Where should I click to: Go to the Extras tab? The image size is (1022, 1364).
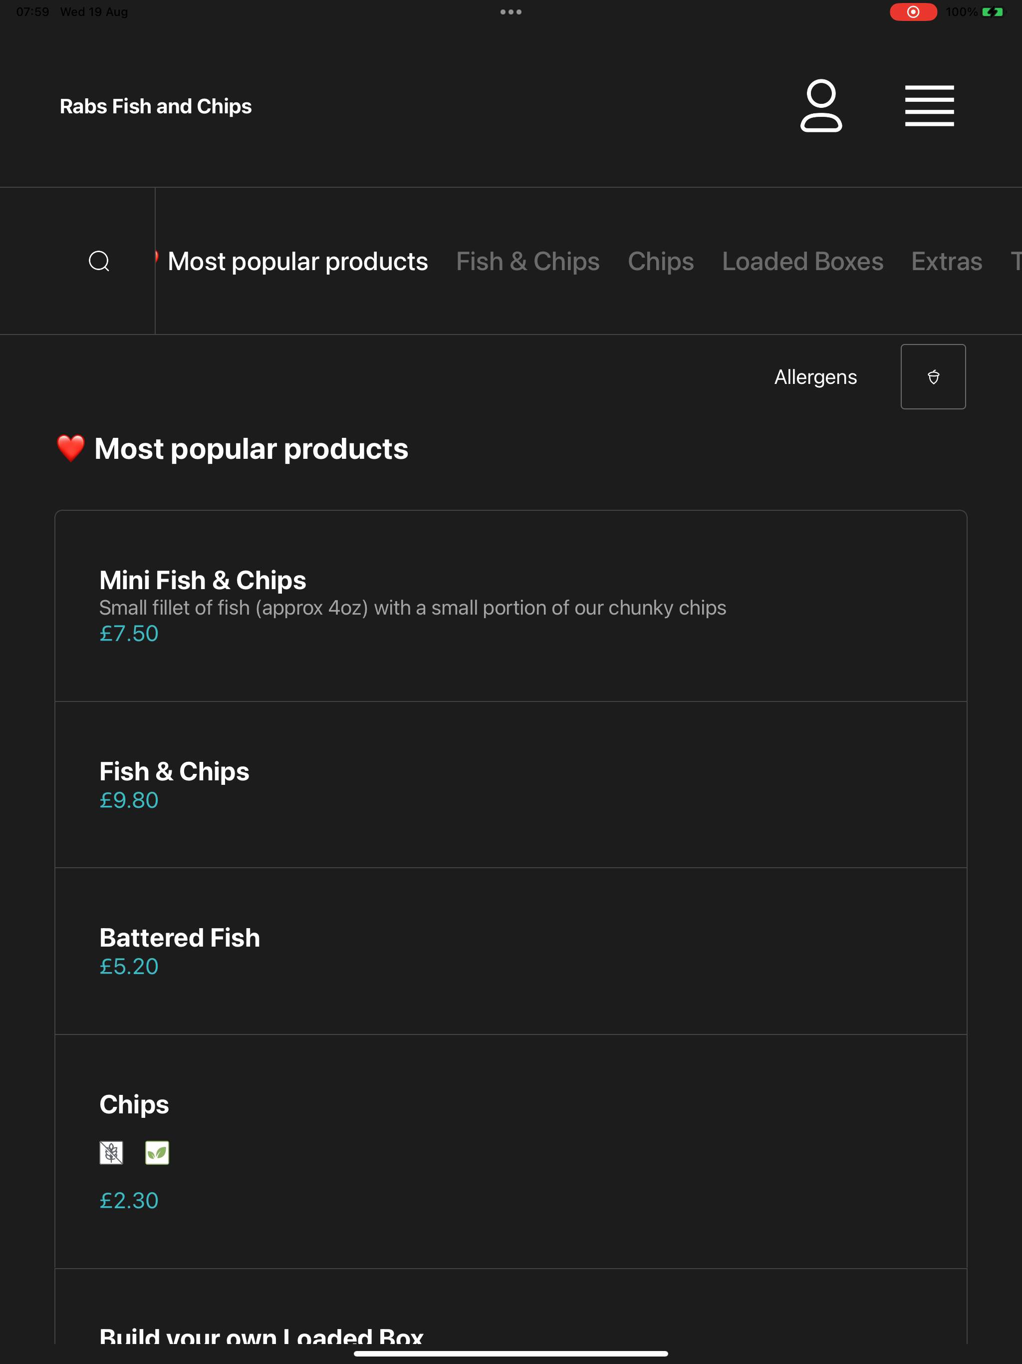947,262
